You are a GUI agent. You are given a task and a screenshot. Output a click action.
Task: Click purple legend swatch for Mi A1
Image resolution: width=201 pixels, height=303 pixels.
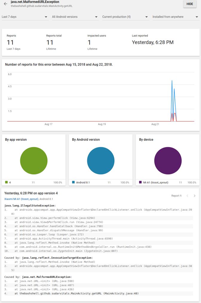point(140,182)
